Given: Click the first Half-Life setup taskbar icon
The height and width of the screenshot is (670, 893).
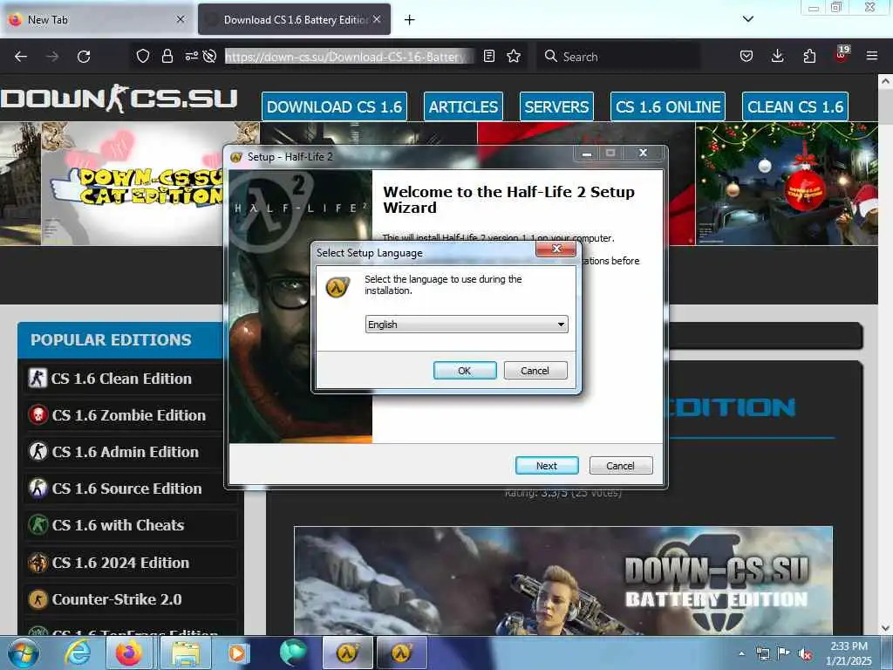Looking at the screenshot, I should 347,653.
